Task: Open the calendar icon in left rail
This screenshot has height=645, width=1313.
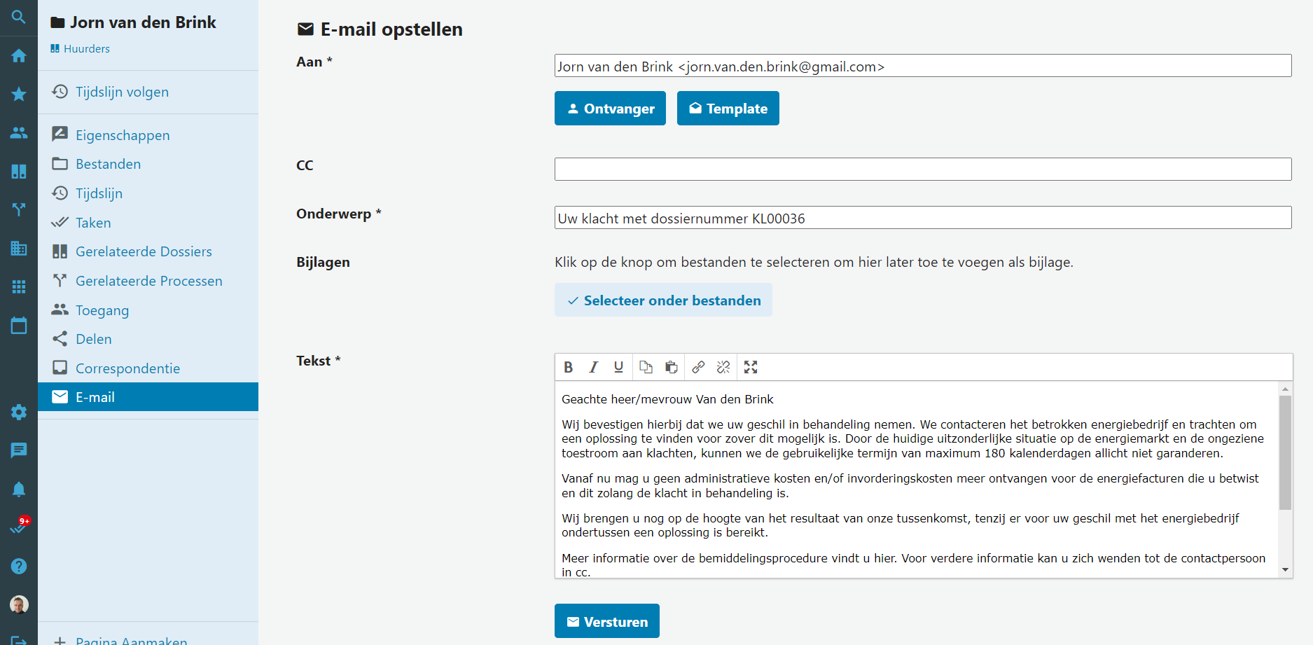Action: [x=19, y=326]
